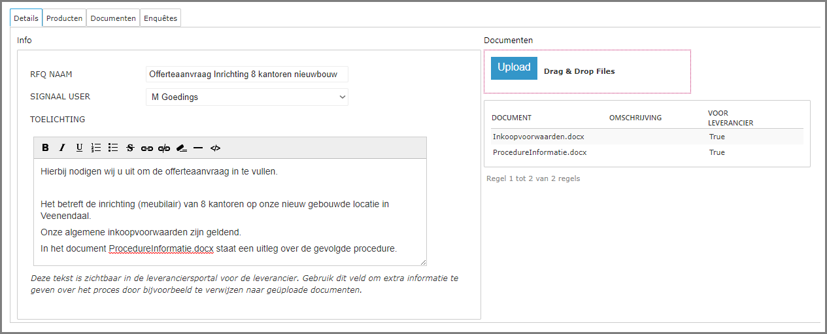The height and width of the screenshot is (334, 827).
Task: Toggle bold formatting in the editor
Action: pos(45,148)
